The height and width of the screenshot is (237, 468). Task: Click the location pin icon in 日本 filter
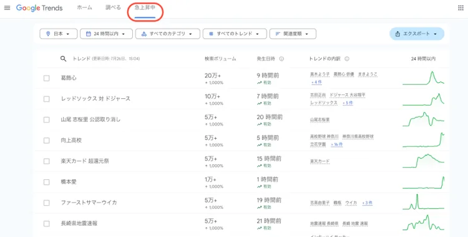(48, 34)
